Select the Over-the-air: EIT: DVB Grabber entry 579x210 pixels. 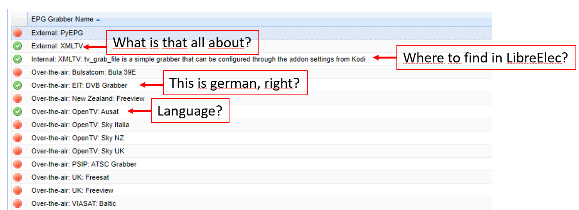(79, 85)
